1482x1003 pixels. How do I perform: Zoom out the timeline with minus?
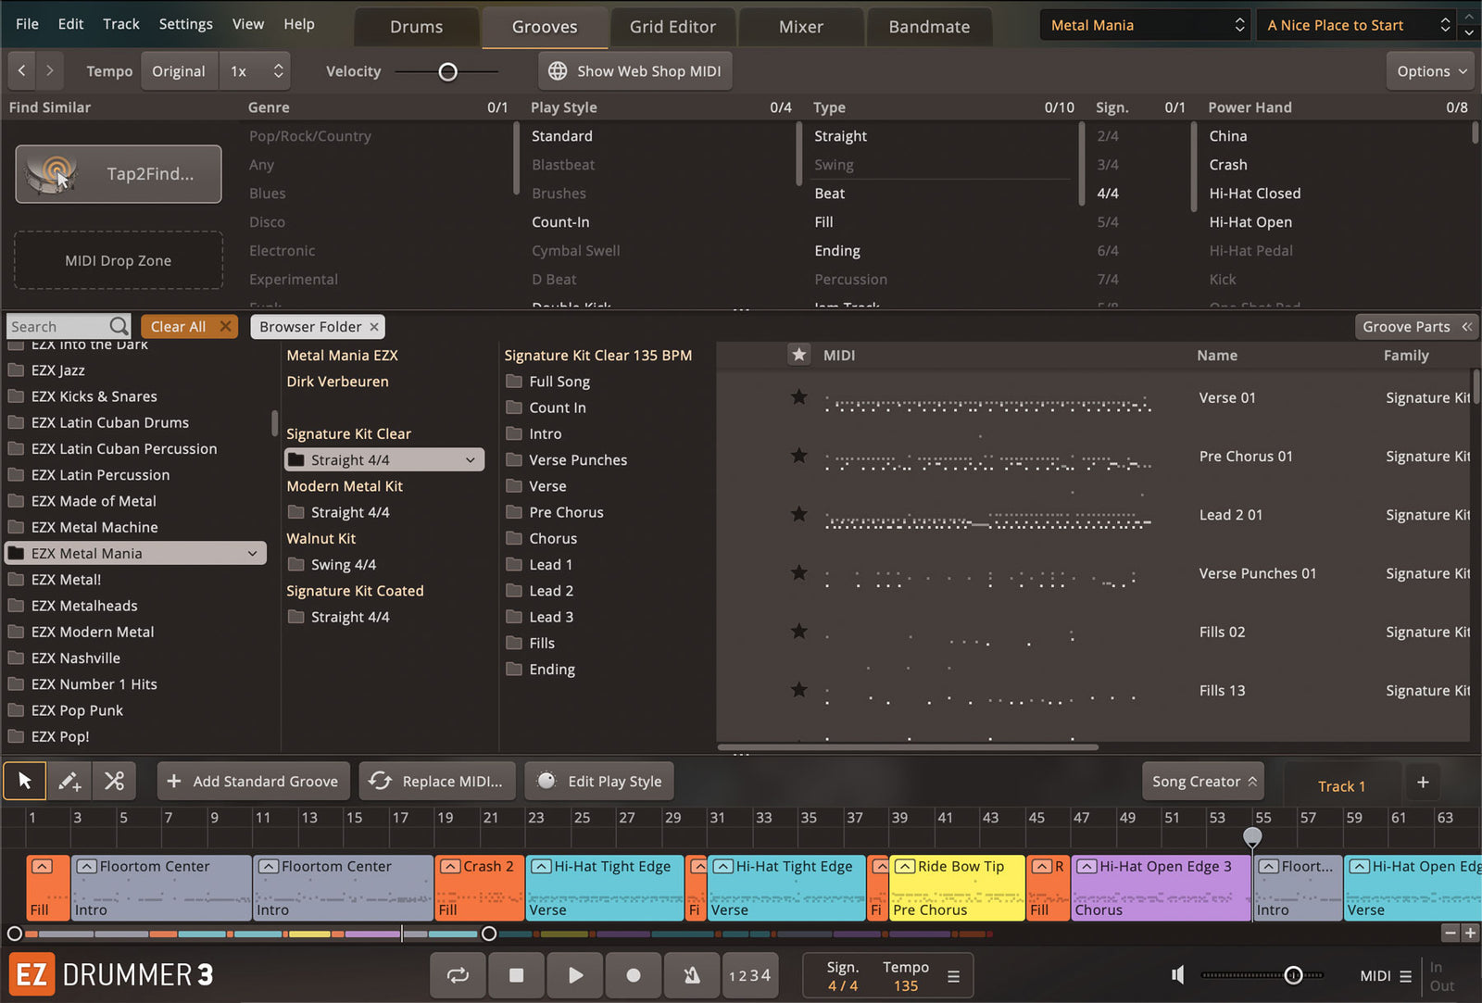[x=1451, y=933]
